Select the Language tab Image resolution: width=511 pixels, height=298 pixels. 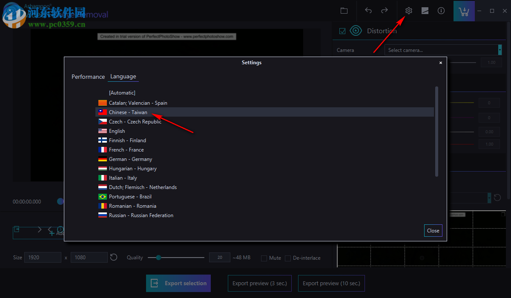point(123,77)
